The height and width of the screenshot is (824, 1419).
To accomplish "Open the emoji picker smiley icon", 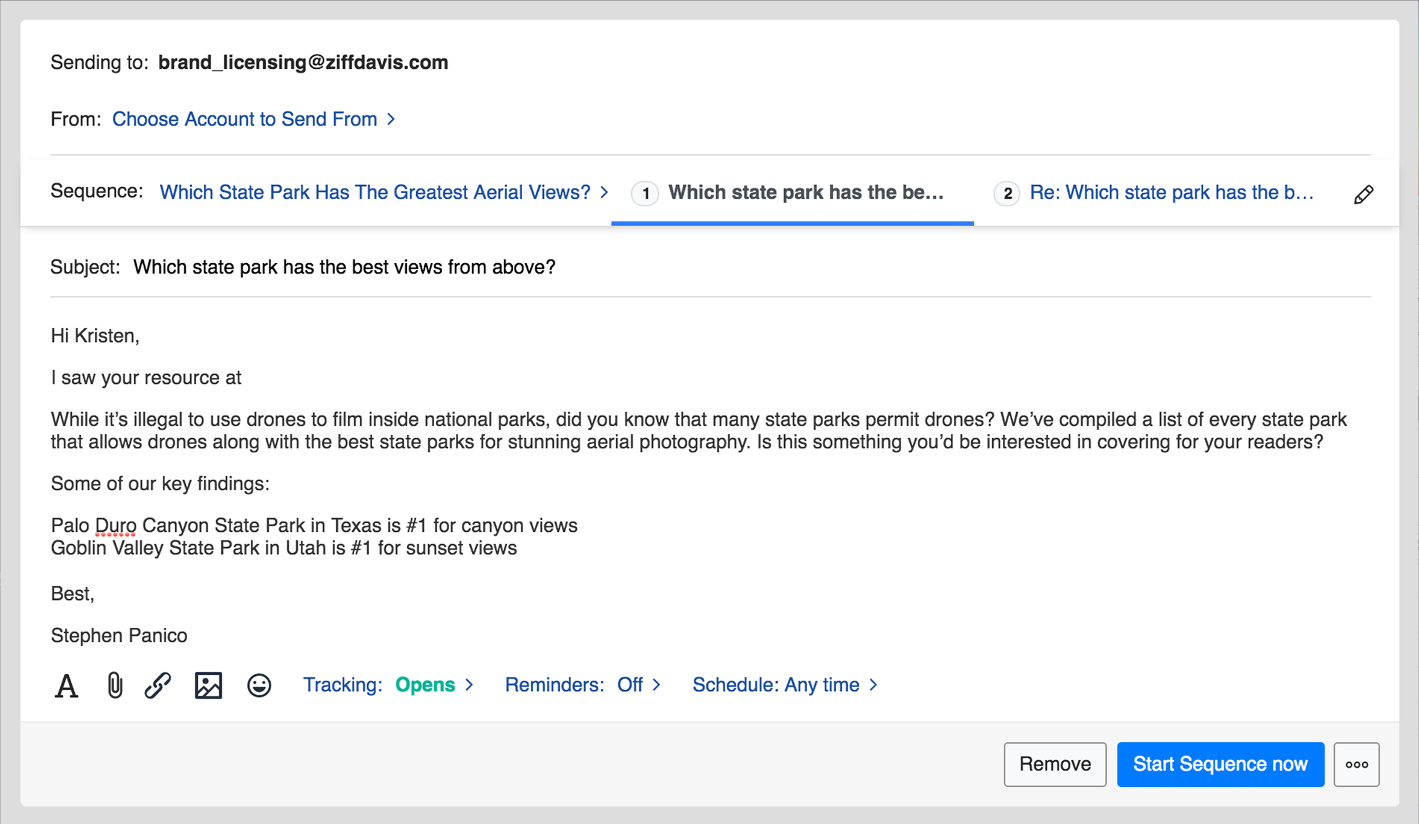I will tap(259, 685).
